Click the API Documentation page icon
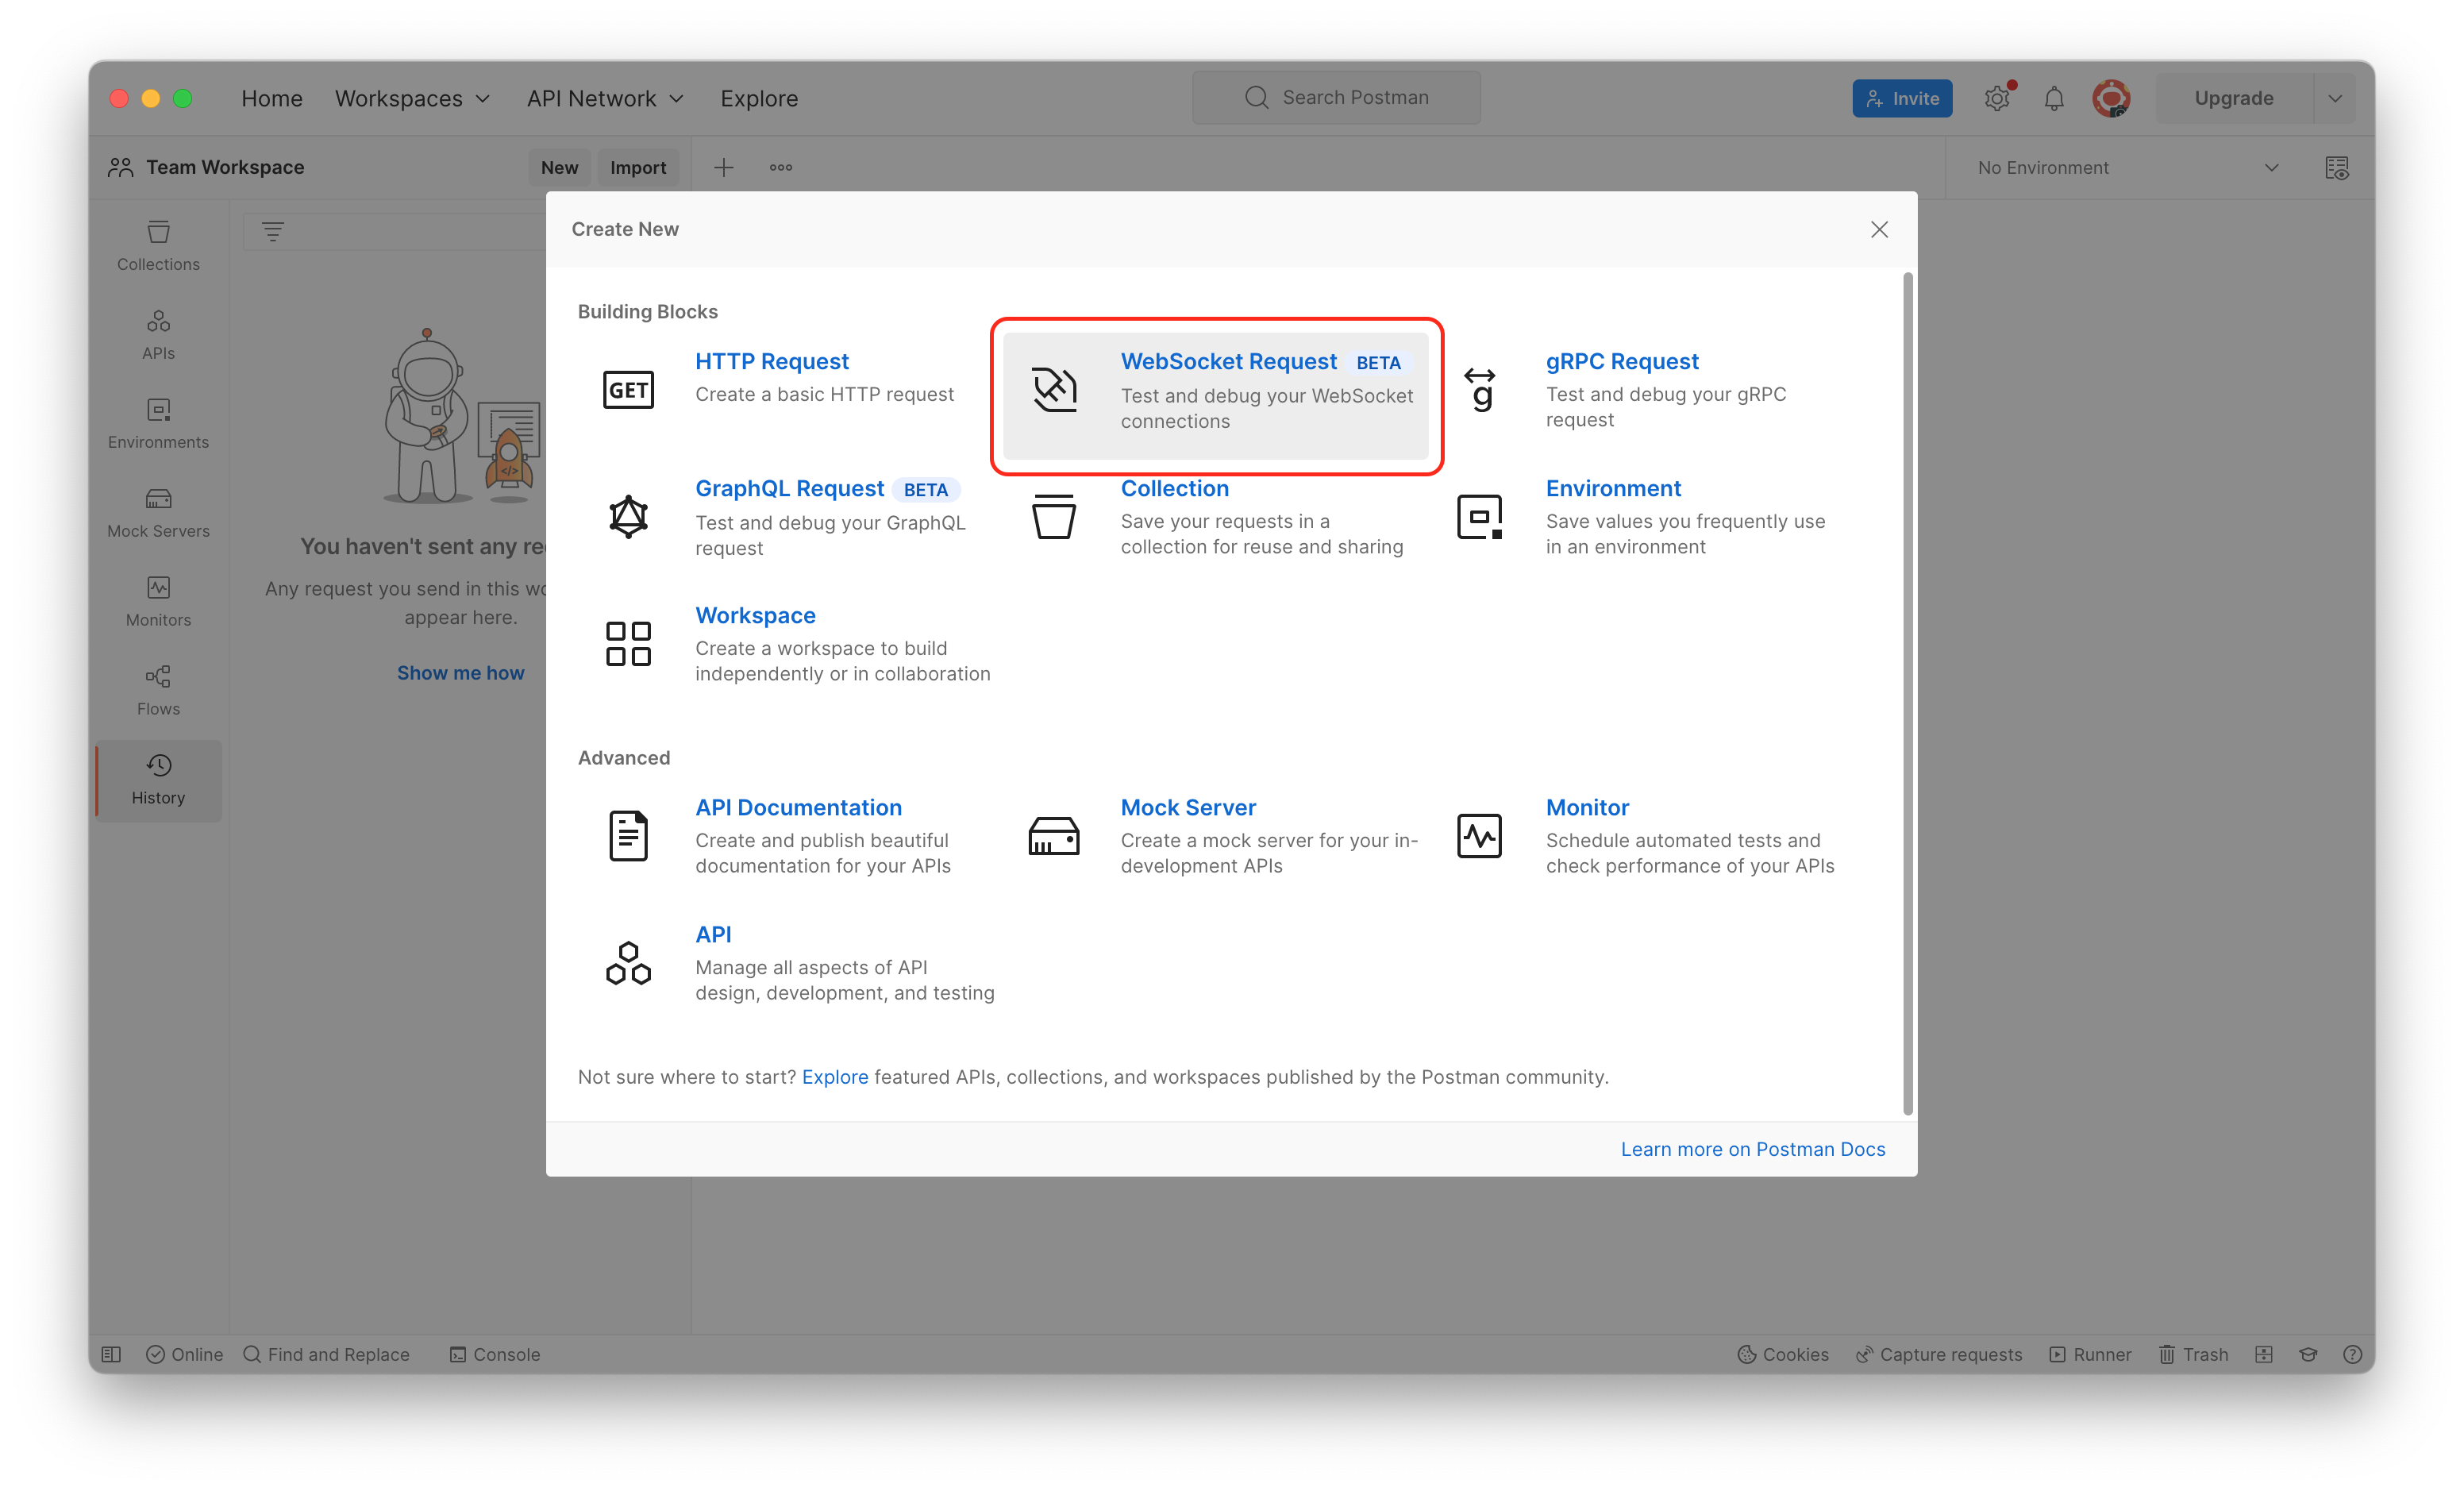The image size is (2464, 1491). point(628,836)
